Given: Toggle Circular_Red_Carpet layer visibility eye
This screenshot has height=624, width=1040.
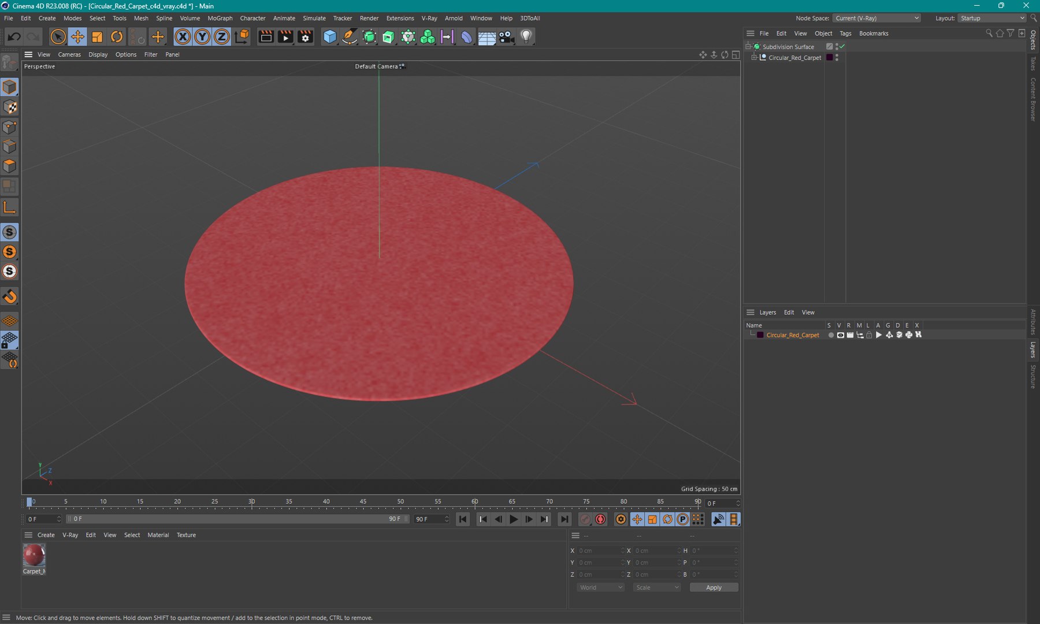Looking at the screenshot, I should pos(841,335).
